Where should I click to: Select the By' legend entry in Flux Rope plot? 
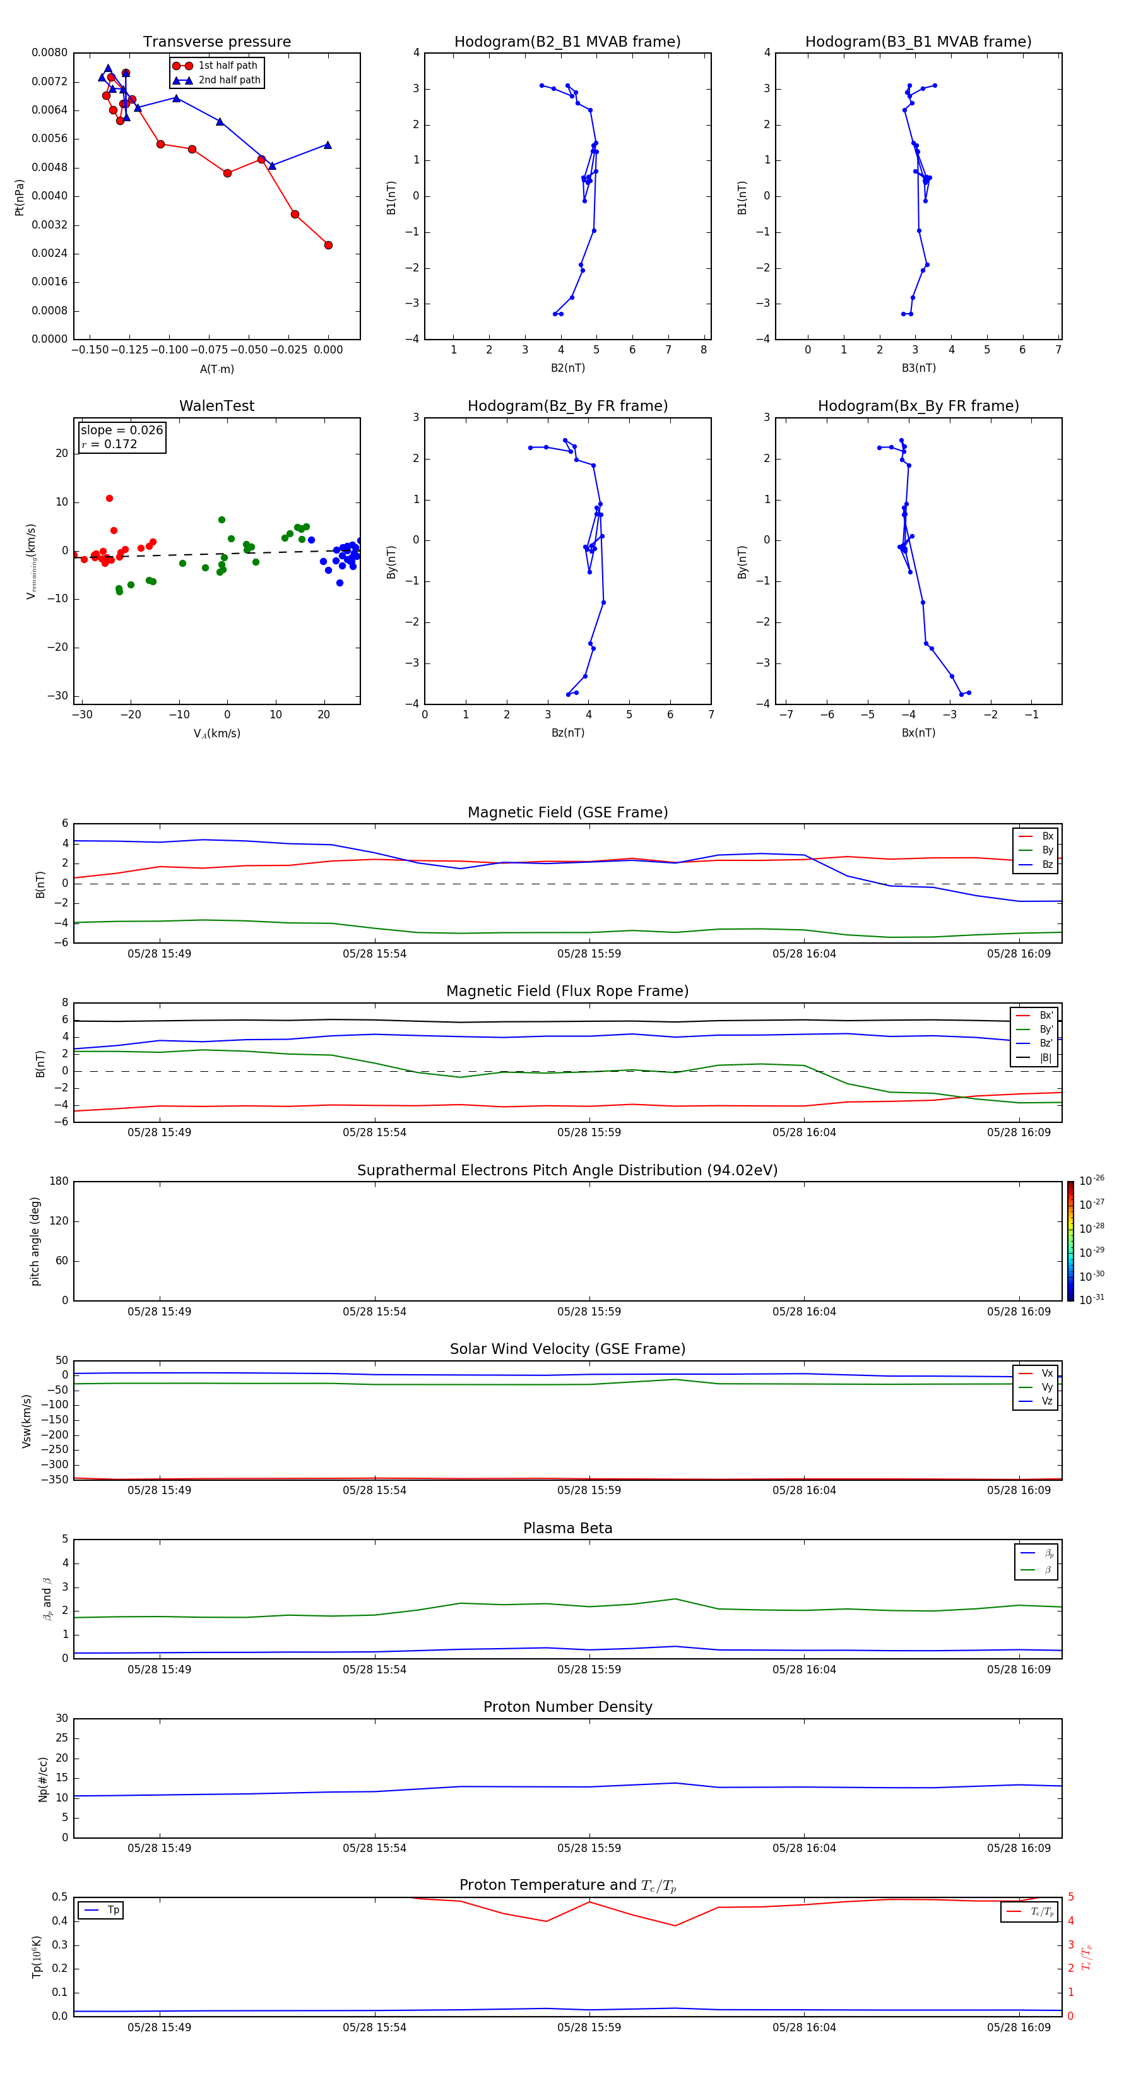point(1034,1030)
